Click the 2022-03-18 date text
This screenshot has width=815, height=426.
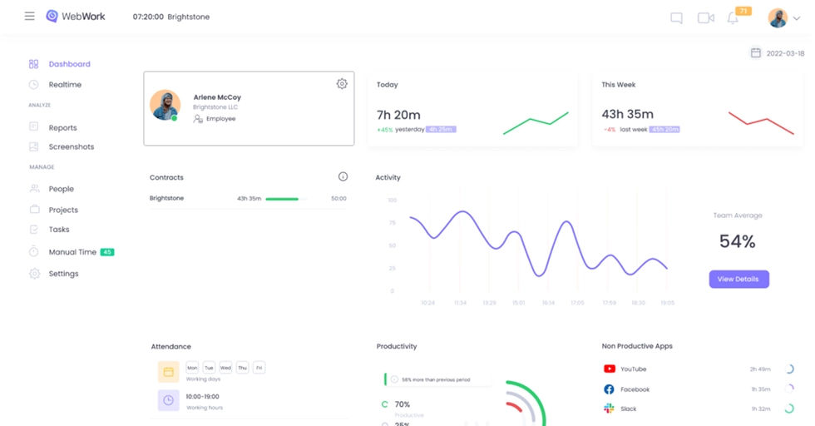785,53
